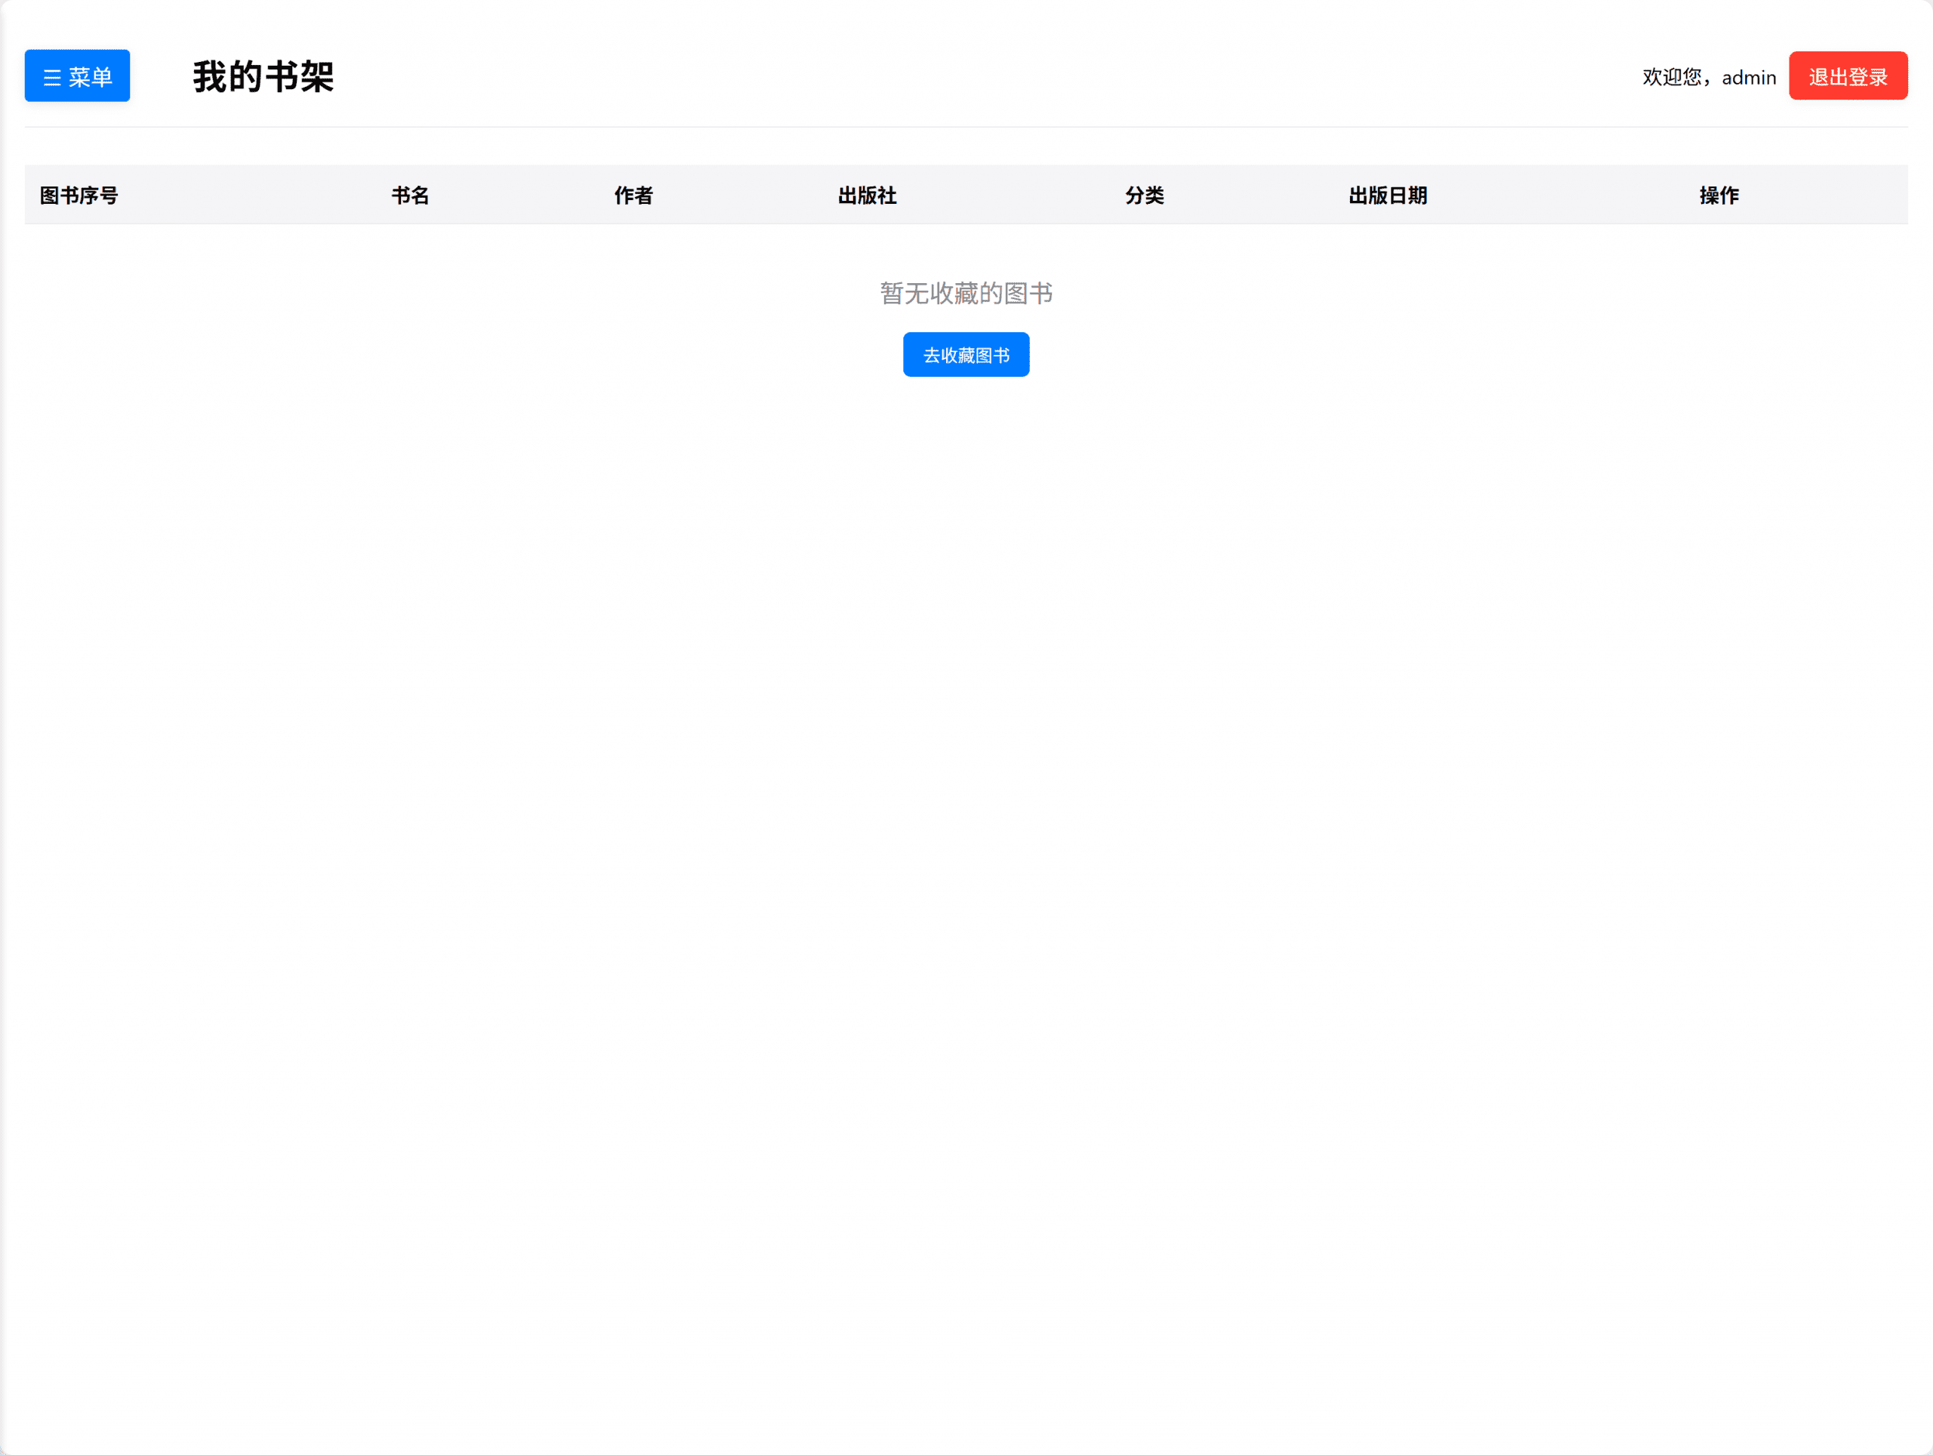The image size is (1933, 1455).
Task: Click the 作者 column header
Action: [634, 195]
